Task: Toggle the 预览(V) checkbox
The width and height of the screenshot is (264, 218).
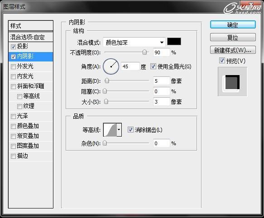Action: [x=222, y=61]
